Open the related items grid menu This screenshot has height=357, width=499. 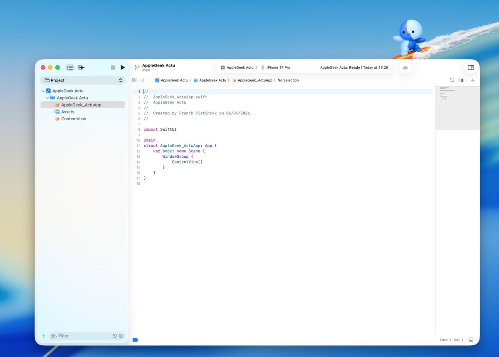pyautogui.click(x=134, y=80)
